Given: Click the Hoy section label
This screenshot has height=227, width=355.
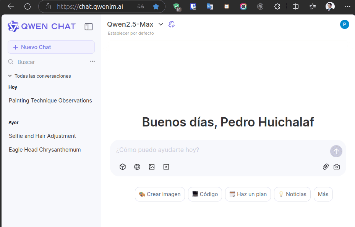Looking at the screenshot, I should point(13,87).
